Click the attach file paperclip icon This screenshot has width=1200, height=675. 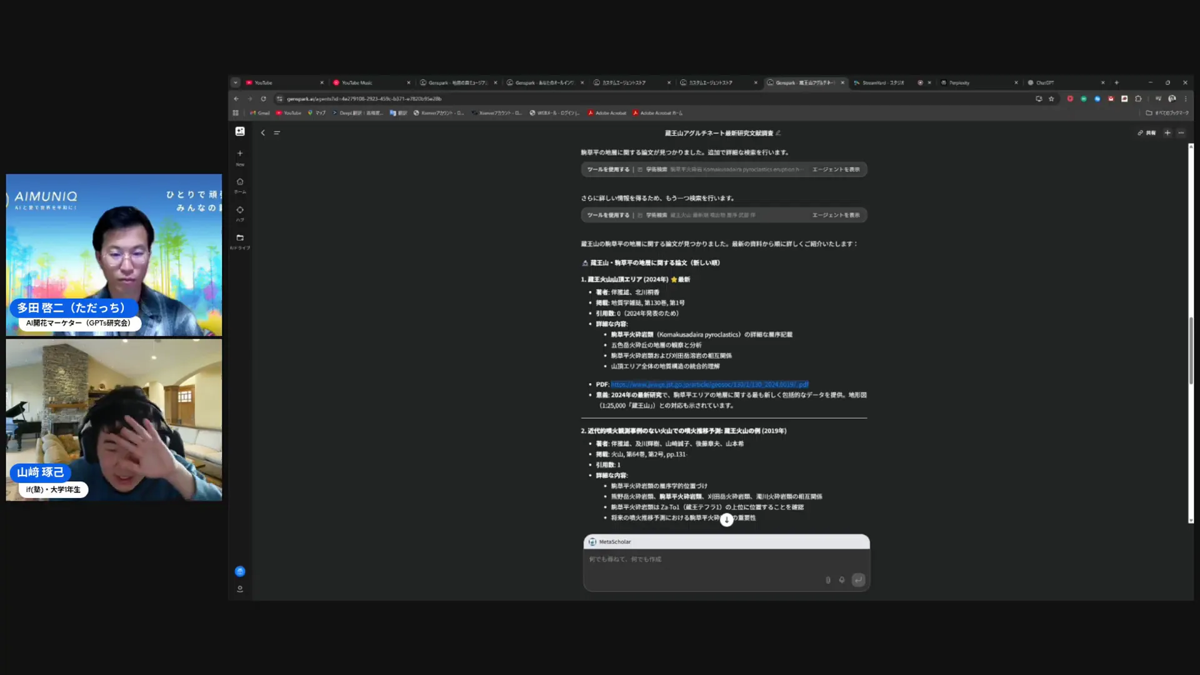coord(828,580)
